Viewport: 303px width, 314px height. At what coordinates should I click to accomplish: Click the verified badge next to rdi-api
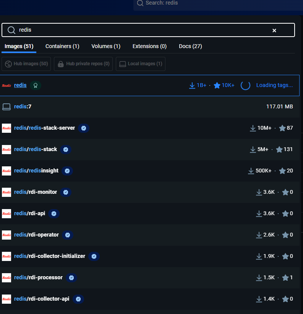click(x=54, y=214)
